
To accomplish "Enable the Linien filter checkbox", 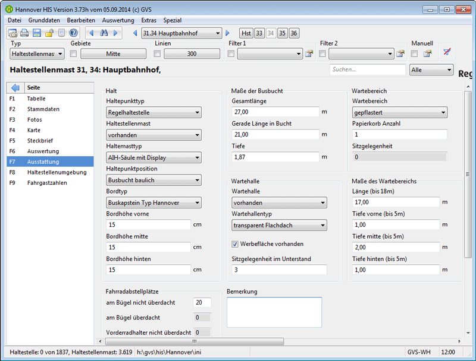I will 157,53.
